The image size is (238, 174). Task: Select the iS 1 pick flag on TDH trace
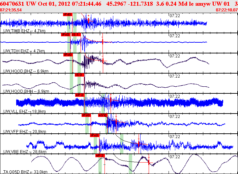76,35
